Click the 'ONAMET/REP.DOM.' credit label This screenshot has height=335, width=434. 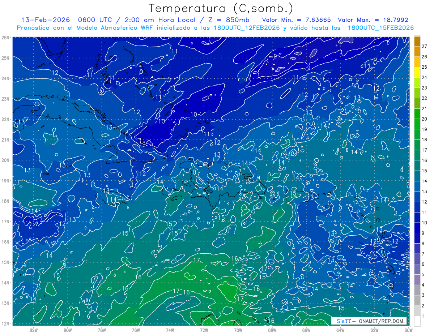[382, 321]
